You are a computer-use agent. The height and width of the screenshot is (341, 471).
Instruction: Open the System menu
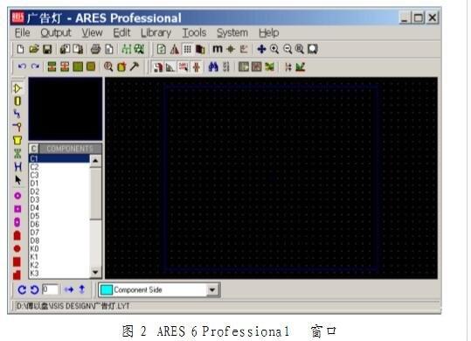(x=232, y=32)
